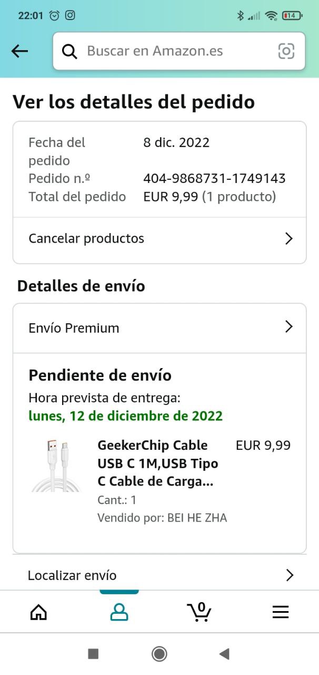The height and width of the screenshot is (675, 319).
Task: Expand the Cancelar productos chevron
Action: click(288, 239)
